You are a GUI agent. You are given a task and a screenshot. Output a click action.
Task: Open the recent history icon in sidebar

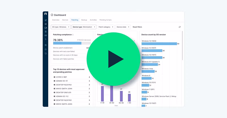pos(46,53)
